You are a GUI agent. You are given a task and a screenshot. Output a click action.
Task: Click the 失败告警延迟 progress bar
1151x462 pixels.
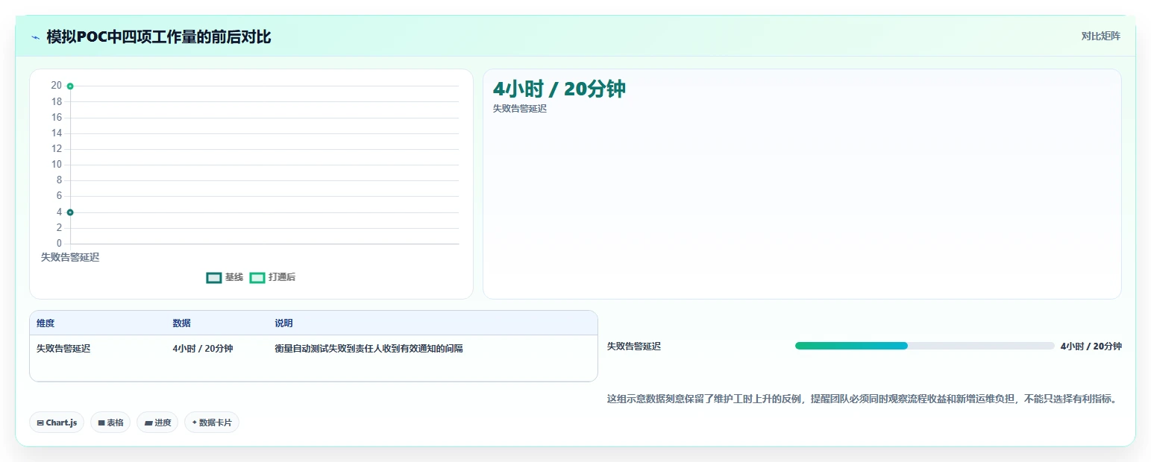click(x=924, y=346)
